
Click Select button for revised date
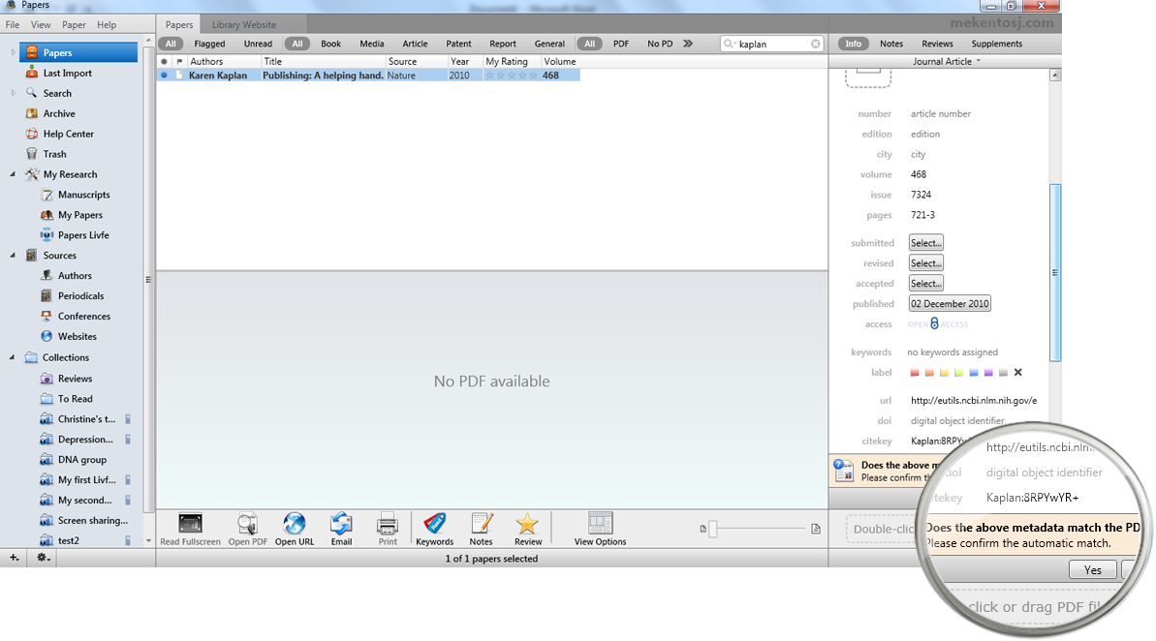[926, 263]
